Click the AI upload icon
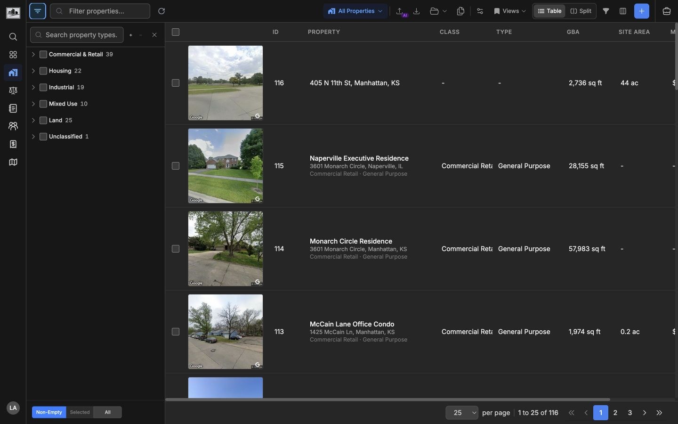 [401, 11]
